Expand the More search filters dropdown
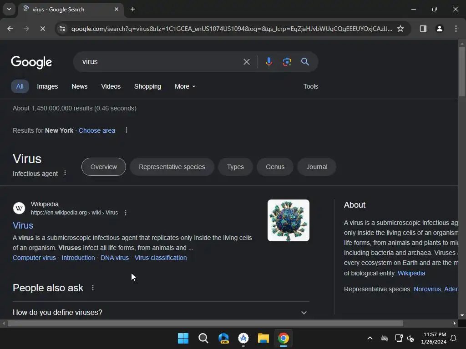This screenshot has height=349, width=466. (x=185, y=86)
